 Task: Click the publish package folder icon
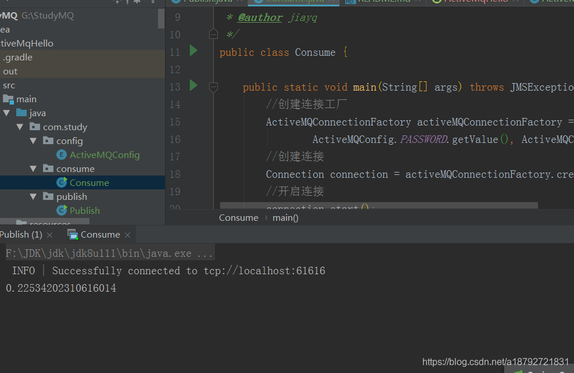(x=48, y=196)
